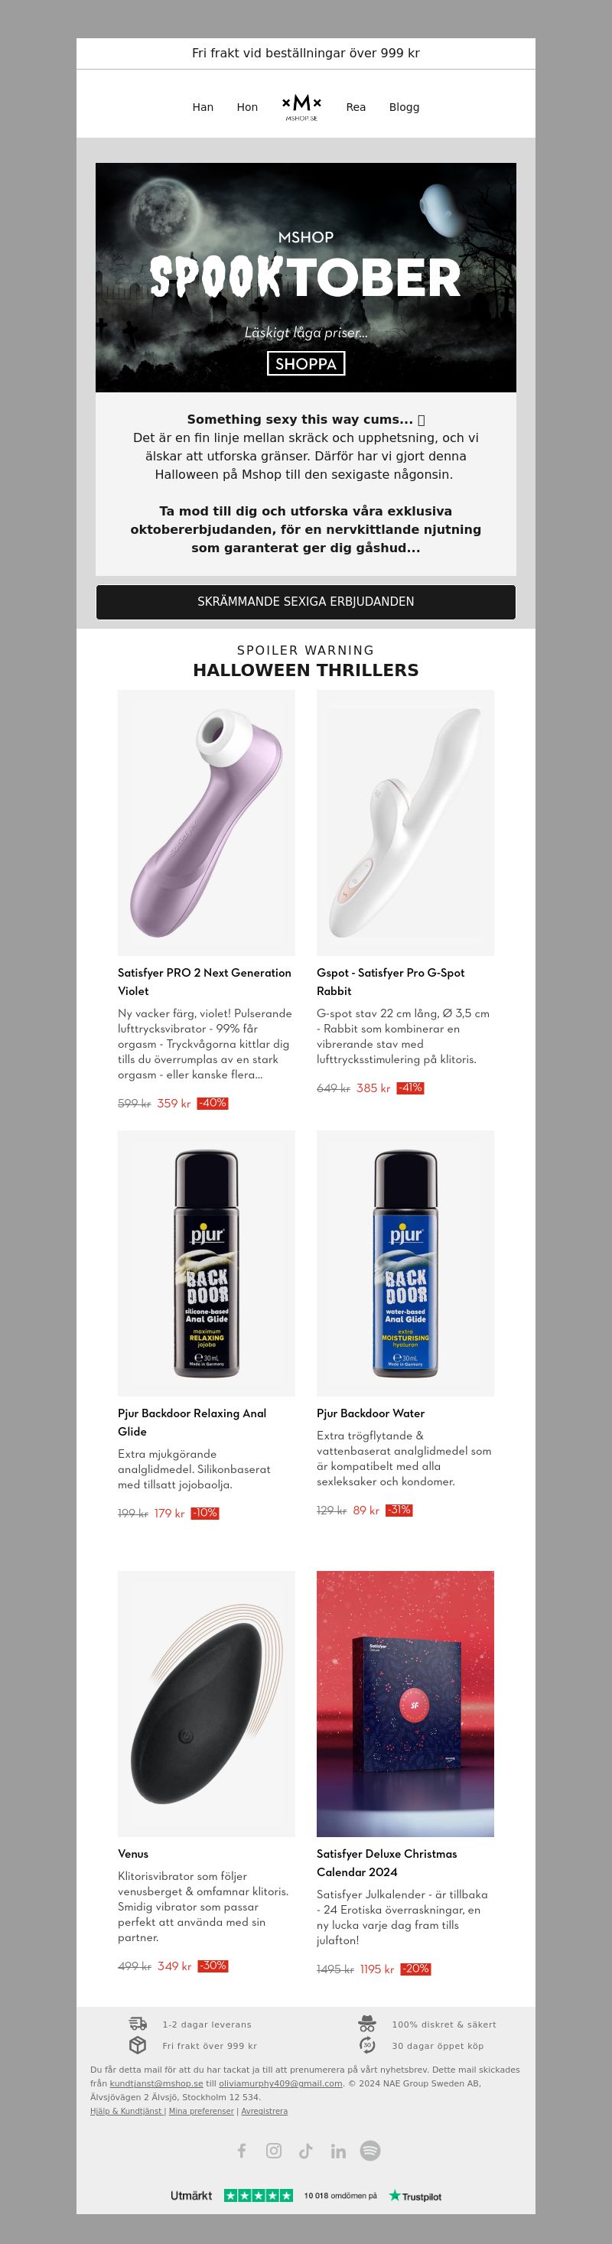
Task: Click the SHOPPA button on banner
Action: click(306, 363)
